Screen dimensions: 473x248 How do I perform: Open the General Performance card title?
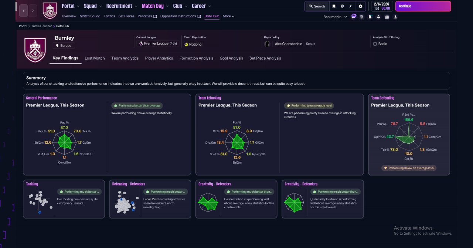click(x=41, y=98)
